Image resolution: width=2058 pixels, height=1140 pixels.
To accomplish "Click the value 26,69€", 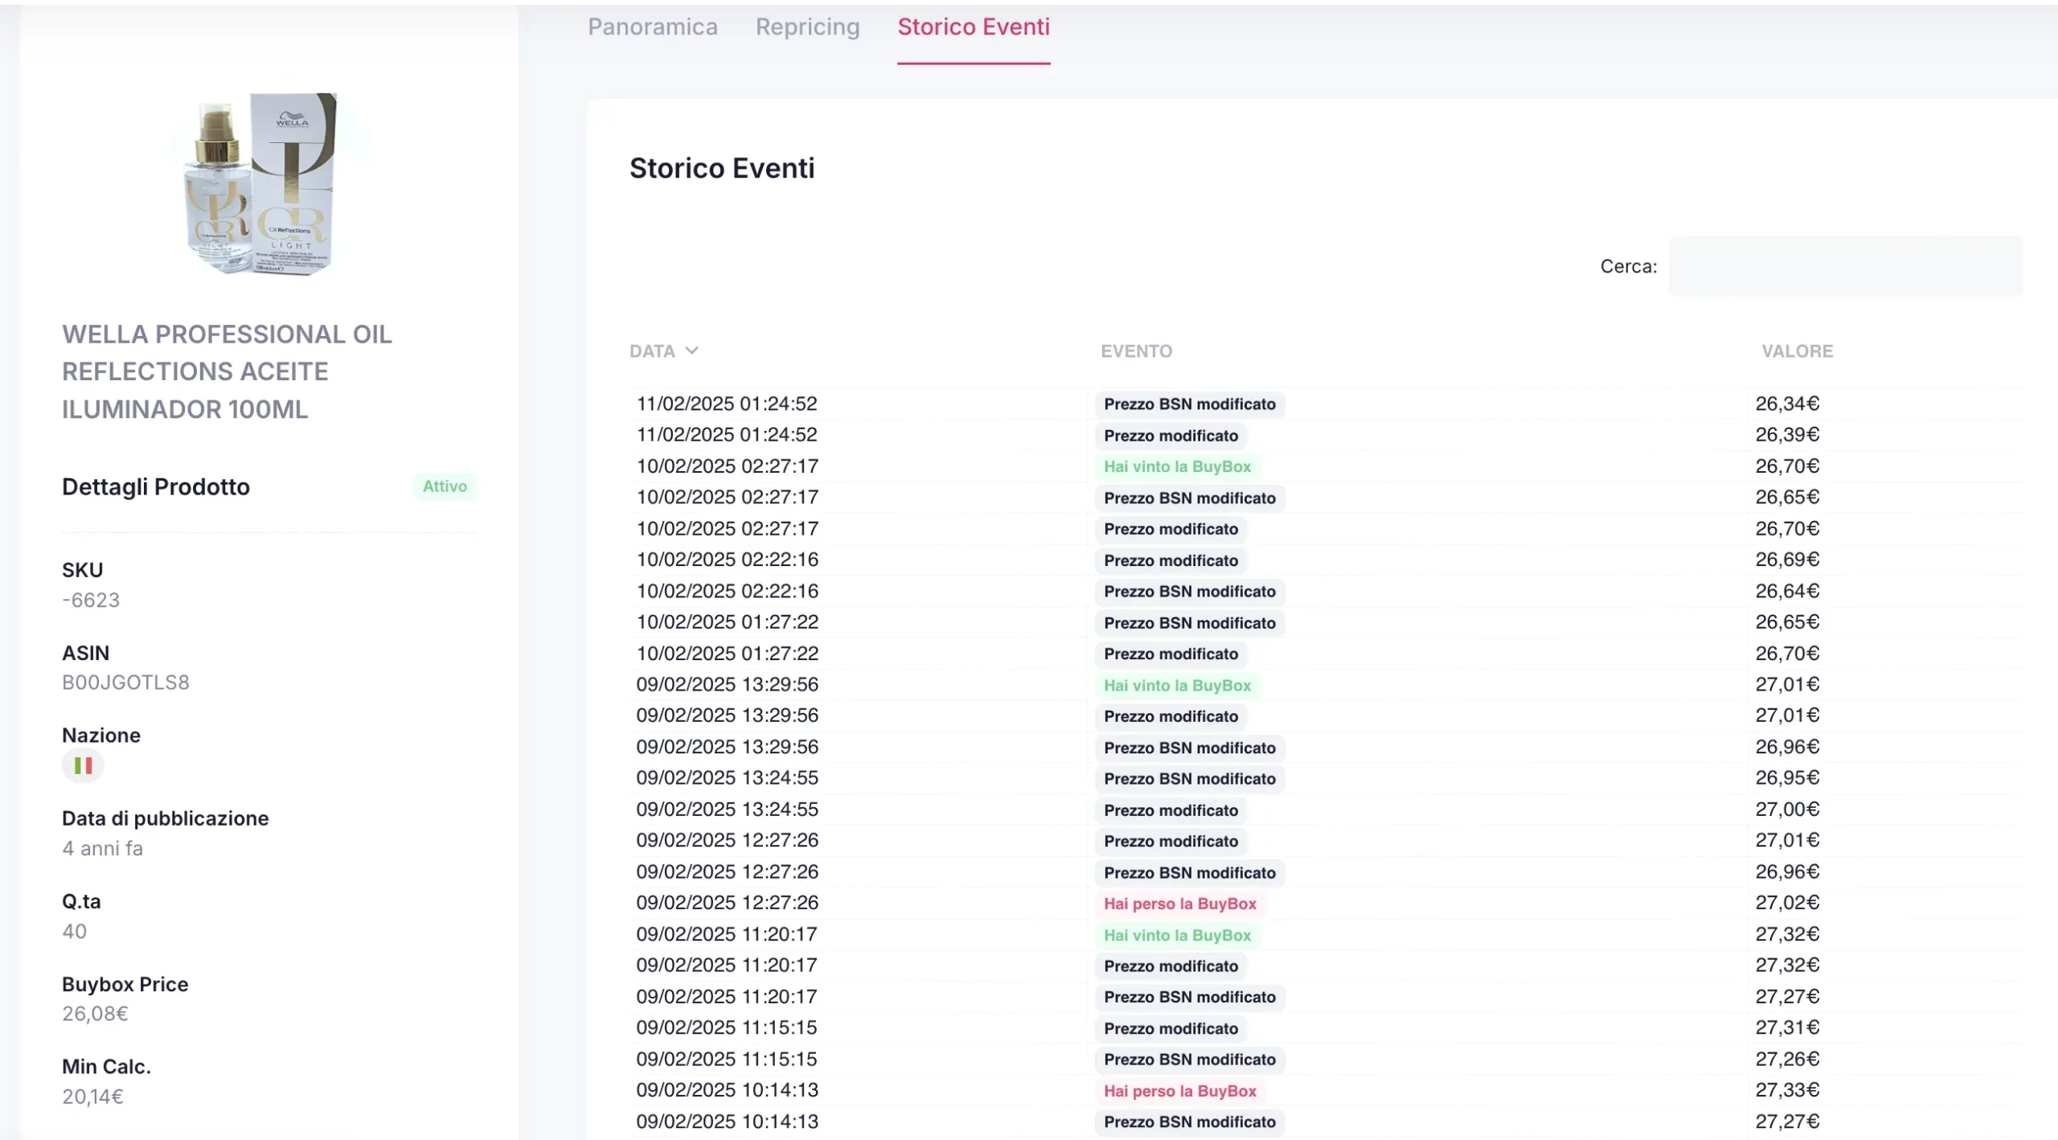I will tap(1786, 560).
